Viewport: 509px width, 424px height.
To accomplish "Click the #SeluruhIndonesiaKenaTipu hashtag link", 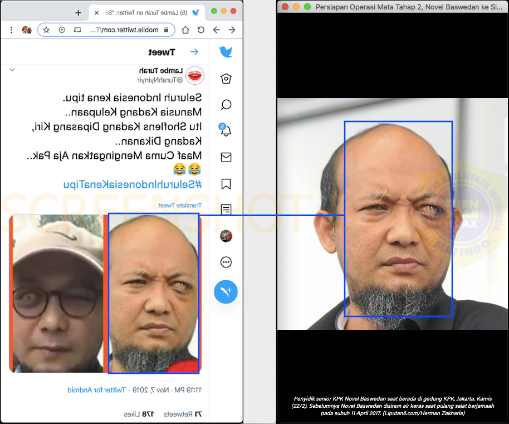I will click(132, 184).
